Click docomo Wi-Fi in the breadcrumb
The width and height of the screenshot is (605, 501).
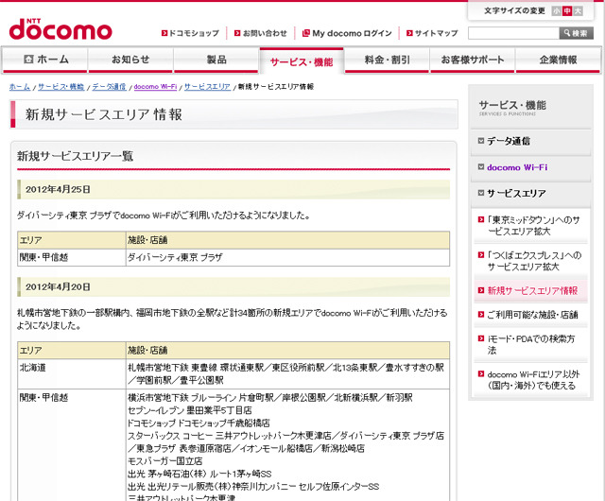click(x=155, y=87)
